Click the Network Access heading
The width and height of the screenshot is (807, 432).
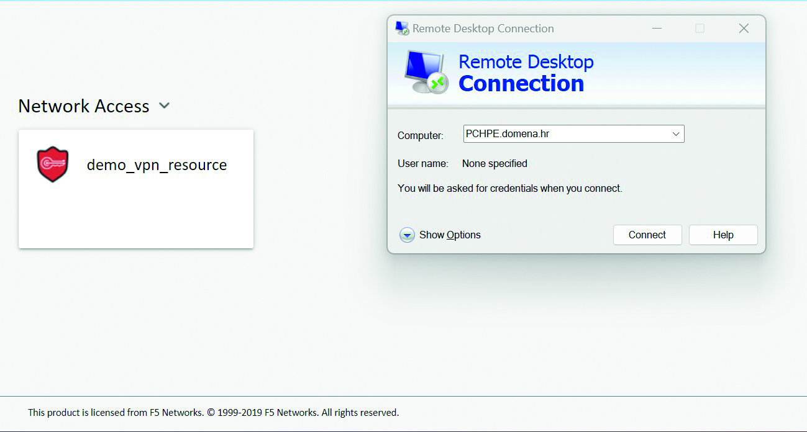pos(84,106)
